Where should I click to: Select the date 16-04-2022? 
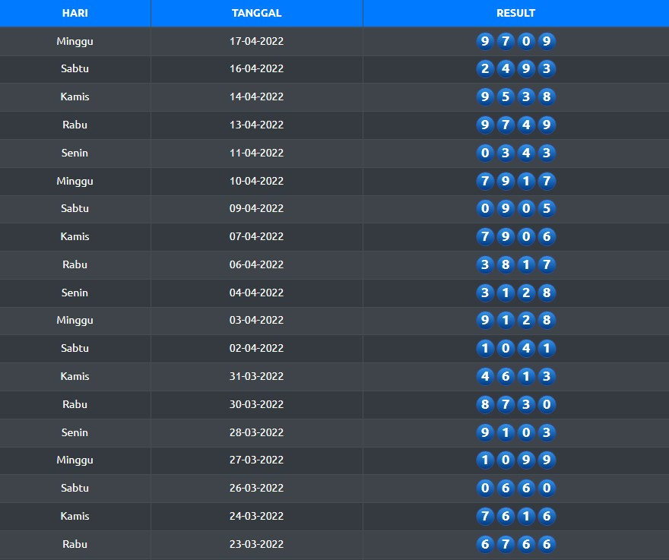[256, 68]
